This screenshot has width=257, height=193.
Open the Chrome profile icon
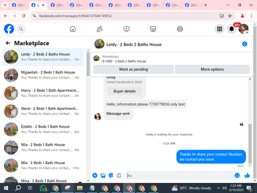pos(242,16)
